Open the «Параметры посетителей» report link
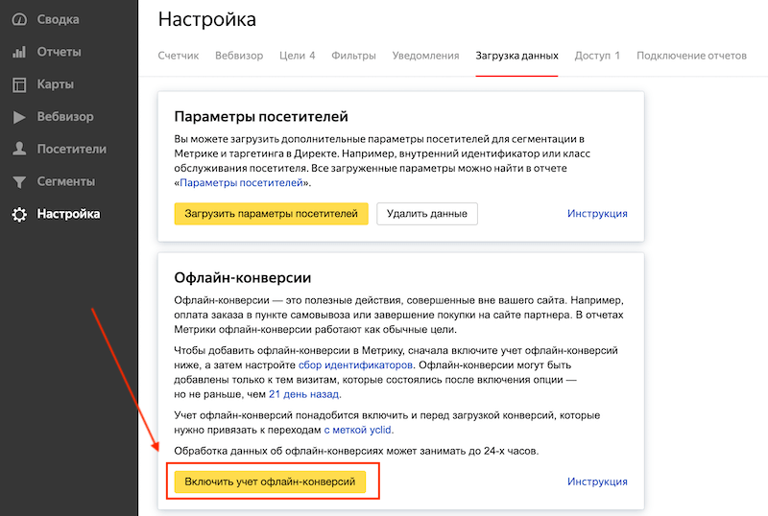This screenshot has width=768, height=516. point(240,181)
